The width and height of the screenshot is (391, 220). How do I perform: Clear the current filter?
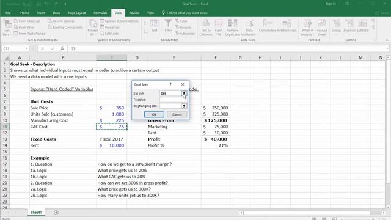pos(181,21)
